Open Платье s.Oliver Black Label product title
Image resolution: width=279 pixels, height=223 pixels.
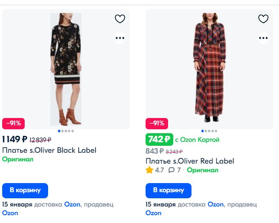point(49,151)
